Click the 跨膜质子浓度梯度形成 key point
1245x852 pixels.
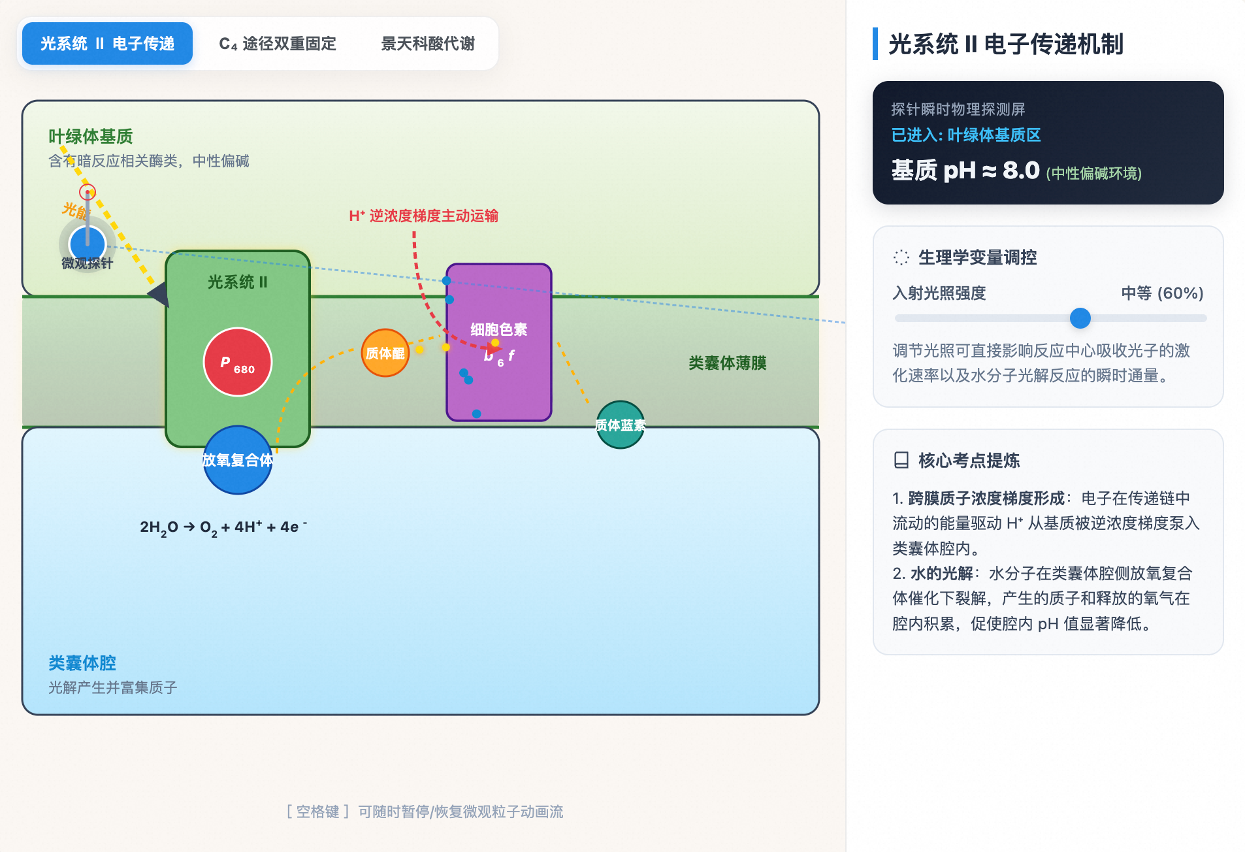tap(986, 499)
